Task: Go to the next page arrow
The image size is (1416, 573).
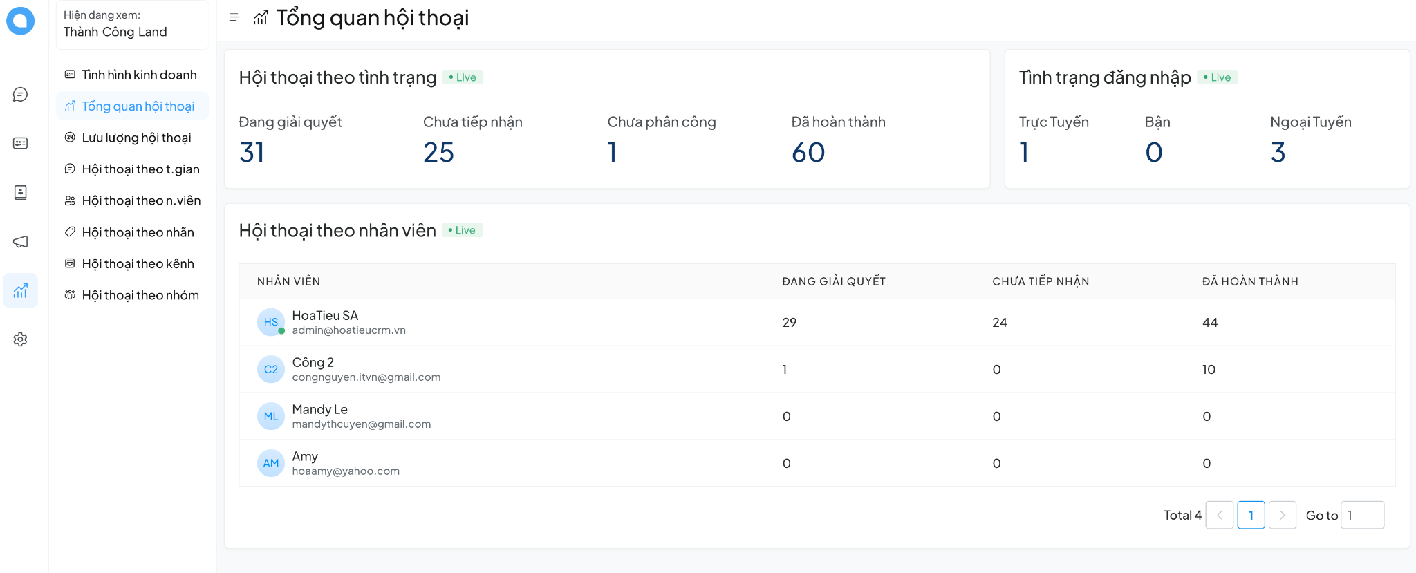Action: click(x=1282, y=515)
